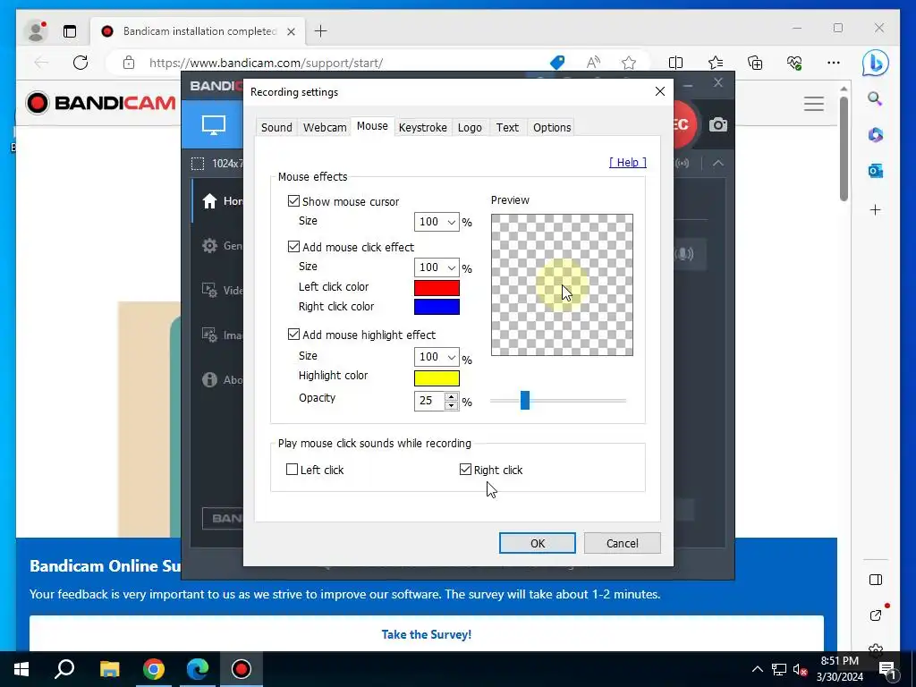
Task: Open Edge read aloud icon
Action: pyautogui.click(x=593, y=63)
